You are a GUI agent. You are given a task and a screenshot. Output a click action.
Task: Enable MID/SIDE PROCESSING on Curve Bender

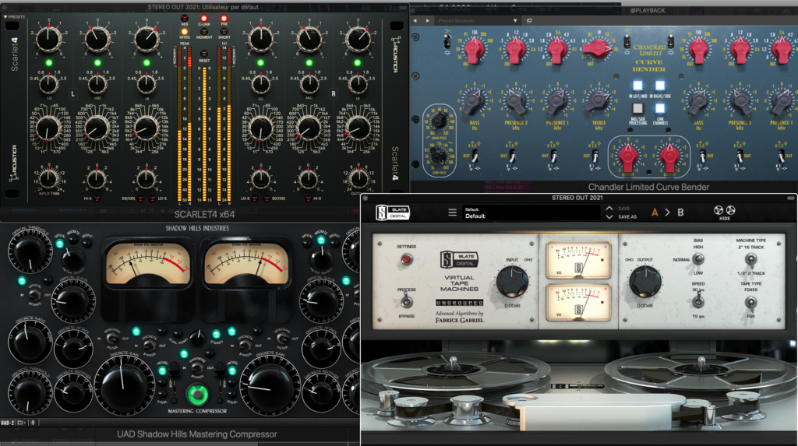[x=637, y=108]
